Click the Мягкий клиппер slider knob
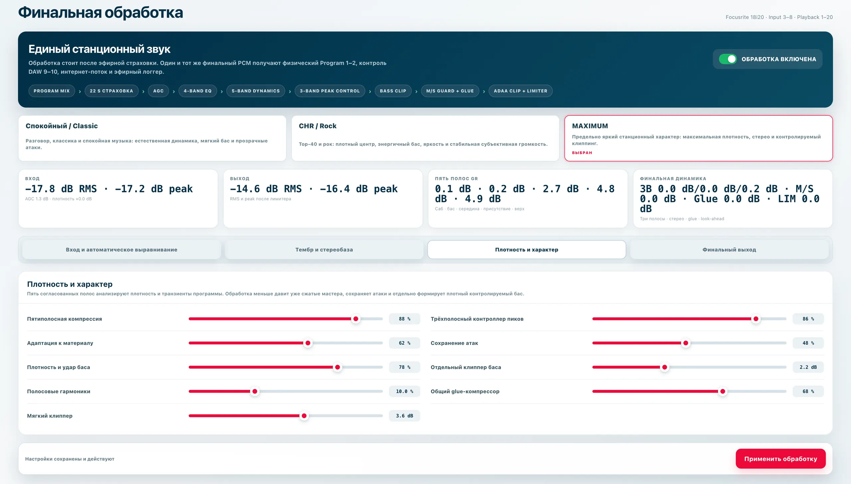Screen dimensions: 851x484 click(x=304, y=416)
